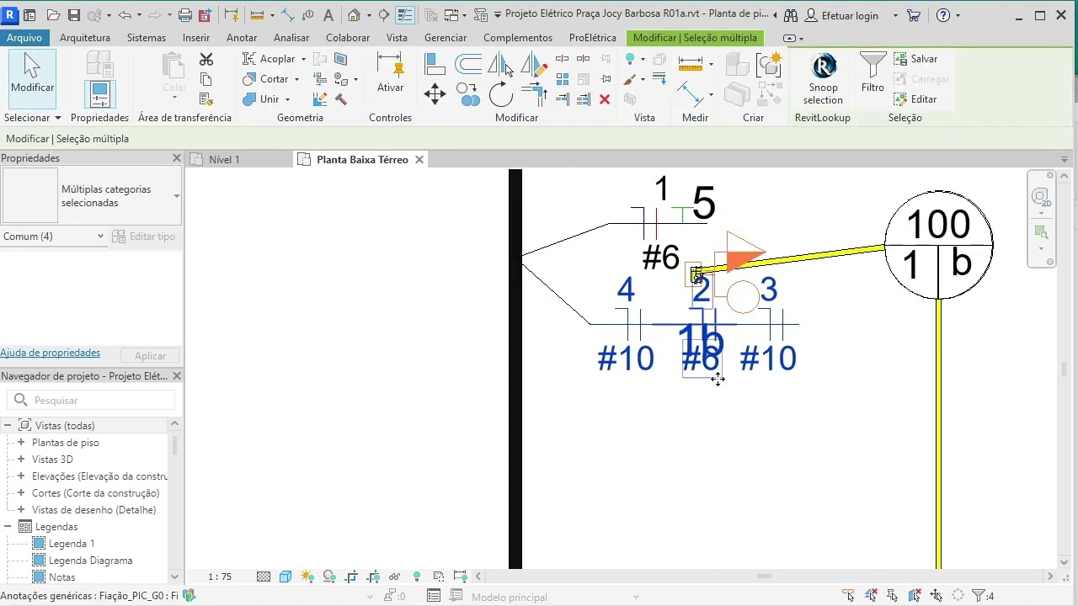Open the Comum (4) filter dropdown
This screenshot has height=606, width=1078.
(54, 237)
